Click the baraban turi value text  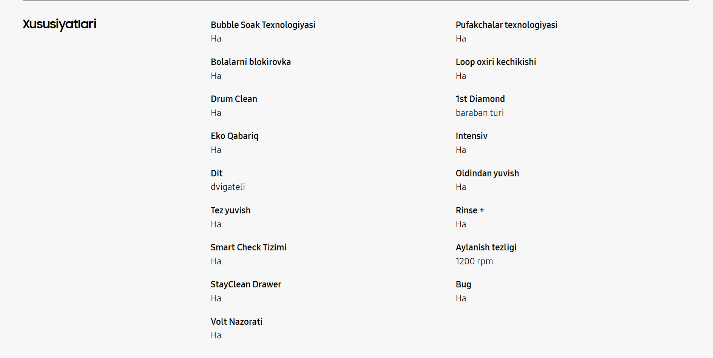point(480,113)
